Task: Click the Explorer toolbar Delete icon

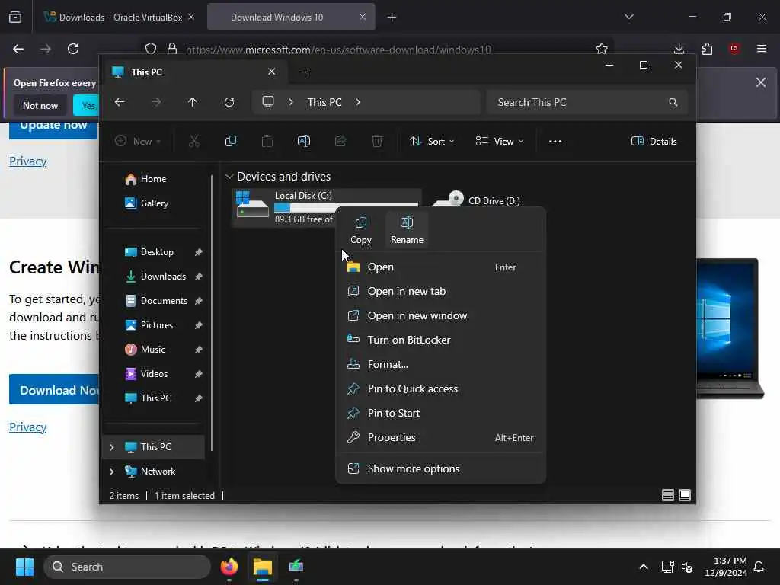Action: pyautogui.click(x=377, y=142)
